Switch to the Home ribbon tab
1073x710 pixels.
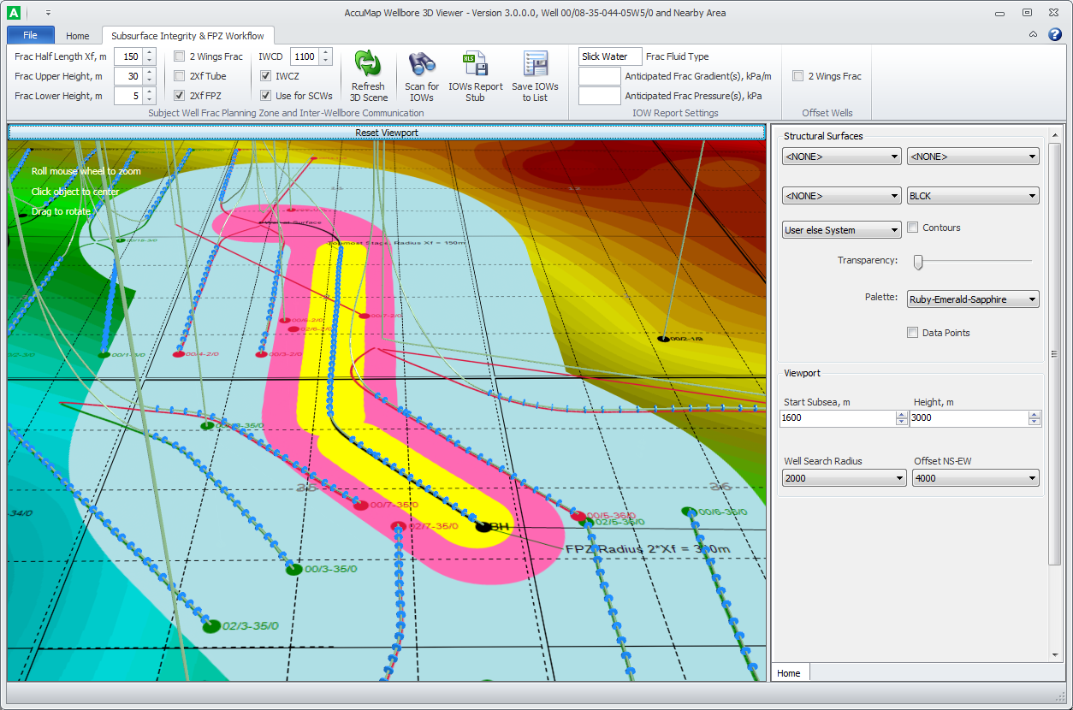[78, 36]
